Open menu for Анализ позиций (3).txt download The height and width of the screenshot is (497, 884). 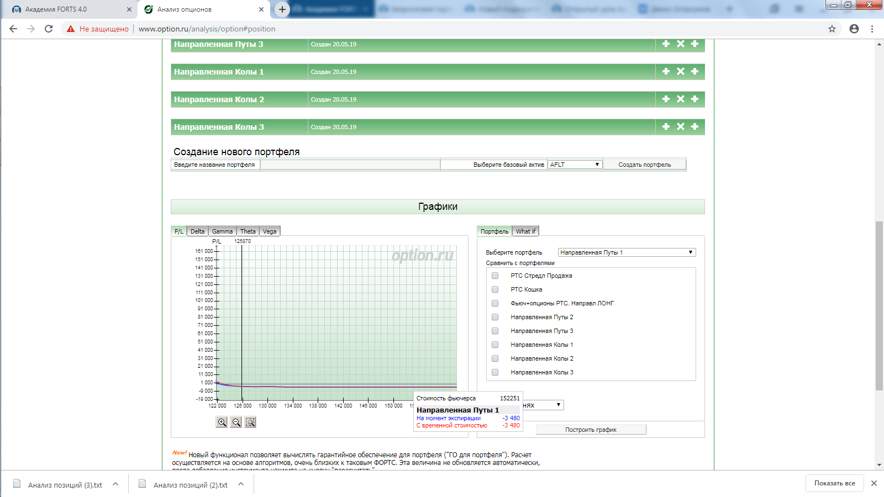115,484
